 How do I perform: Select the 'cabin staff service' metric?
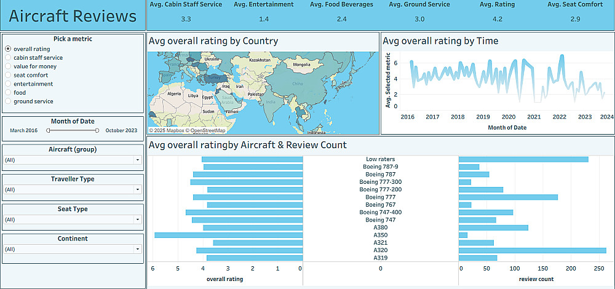pyautogui.click(x=8, y=57)
